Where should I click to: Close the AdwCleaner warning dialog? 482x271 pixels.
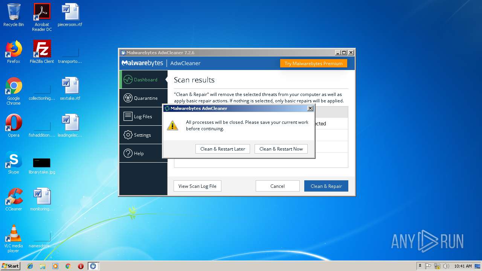click(310, 108)
